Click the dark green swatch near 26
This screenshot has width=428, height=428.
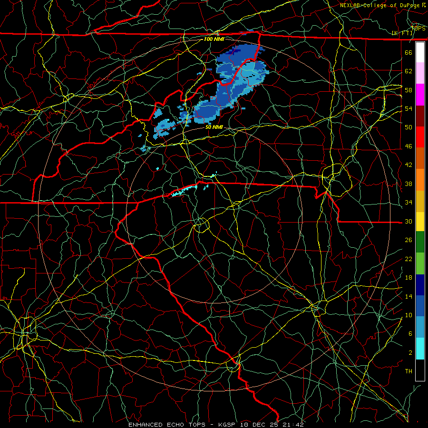420,242
